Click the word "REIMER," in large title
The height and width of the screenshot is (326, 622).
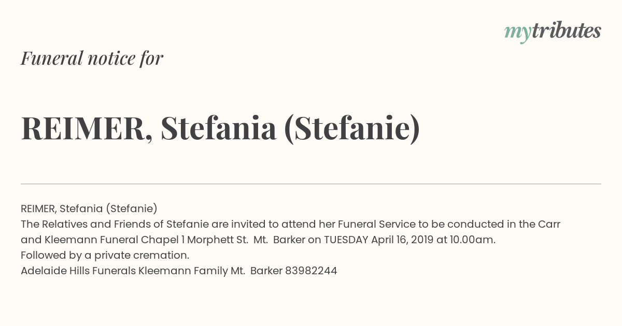(x=87, y=128)
